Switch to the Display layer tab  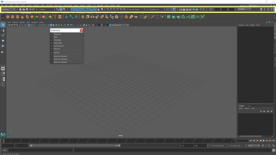point(241,106)
